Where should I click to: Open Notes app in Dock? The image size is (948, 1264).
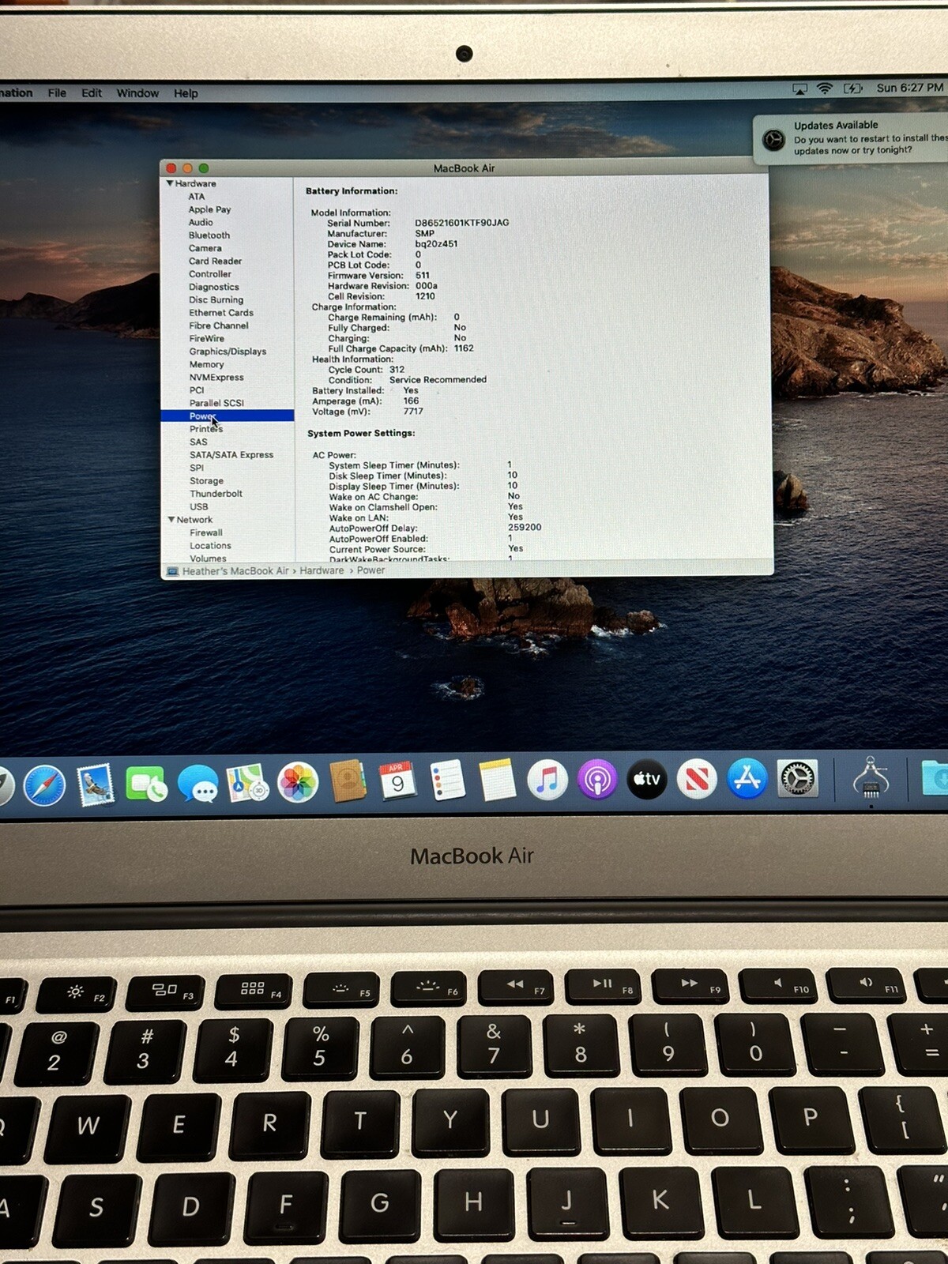[x=497, y=780]
